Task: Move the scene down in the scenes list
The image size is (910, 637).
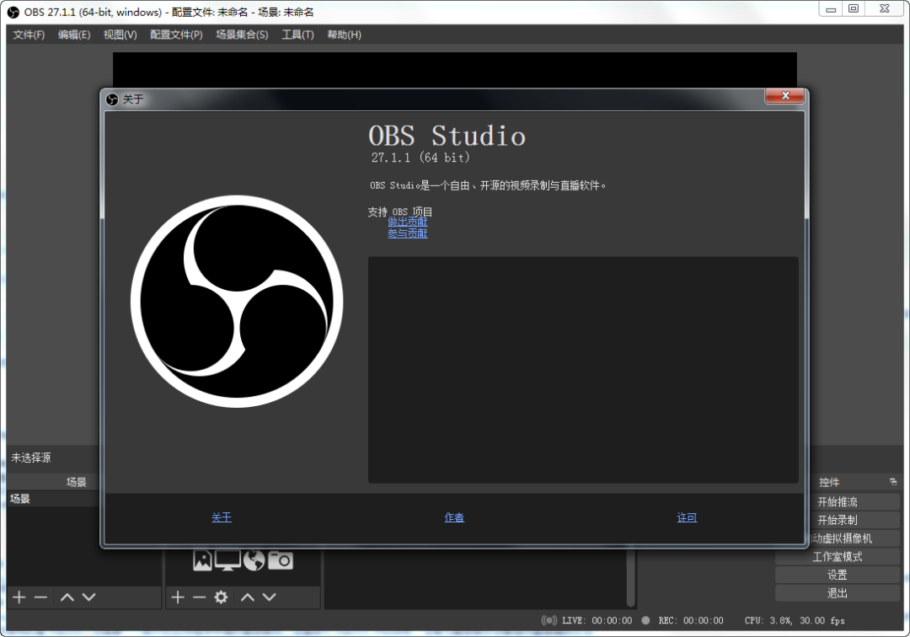Action: [x=88, y=597]
